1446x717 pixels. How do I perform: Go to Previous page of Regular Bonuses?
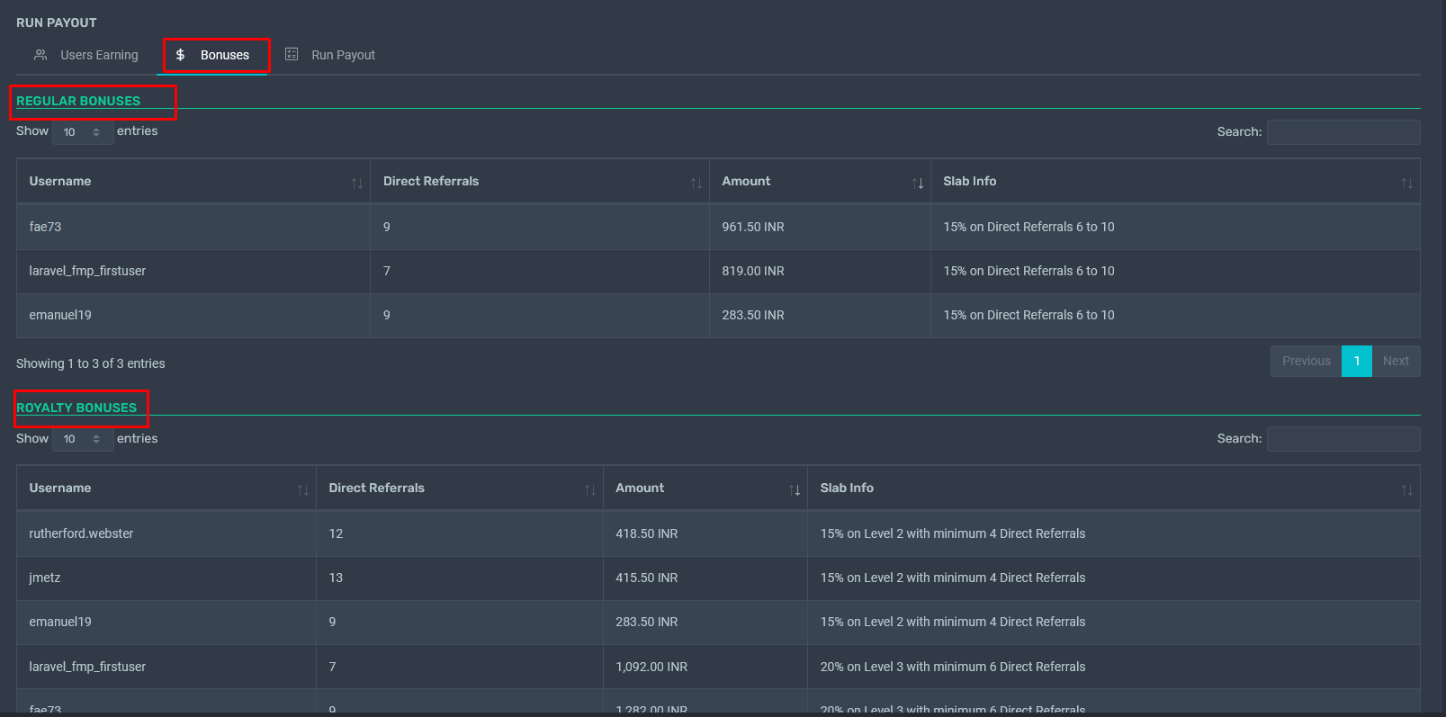(x=1306, y=361)
